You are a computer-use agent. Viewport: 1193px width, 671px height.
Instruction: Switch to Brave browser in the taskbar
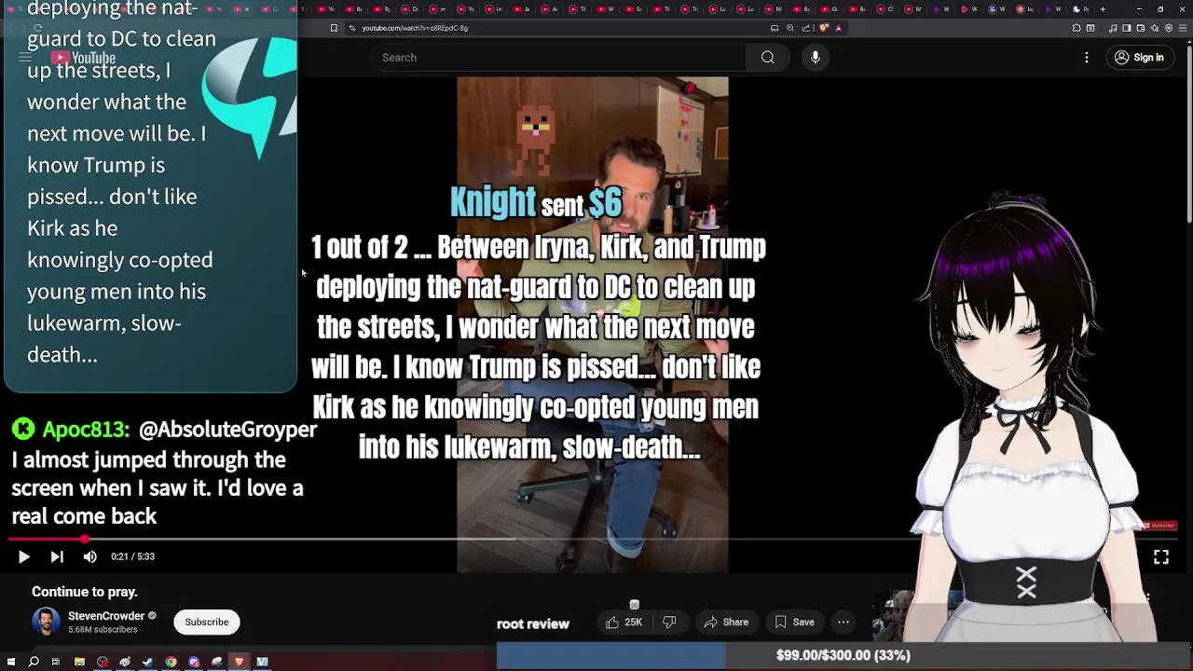click(x=240, y=662)
